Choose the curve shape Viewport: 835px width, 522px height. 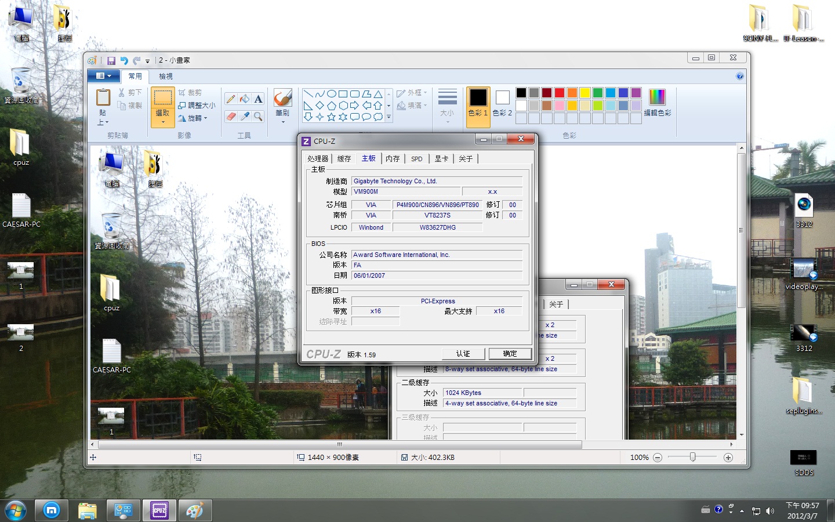click(320, 94)
